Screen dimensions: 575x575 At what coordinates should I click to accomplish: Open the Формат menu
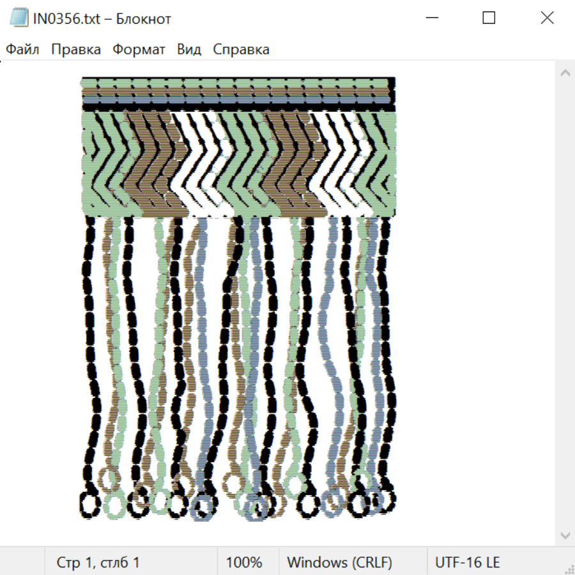(139, 49)
